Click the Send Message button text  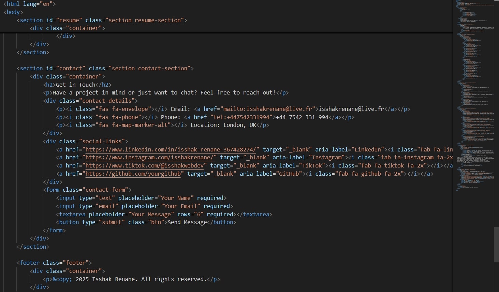pos(187,222)
